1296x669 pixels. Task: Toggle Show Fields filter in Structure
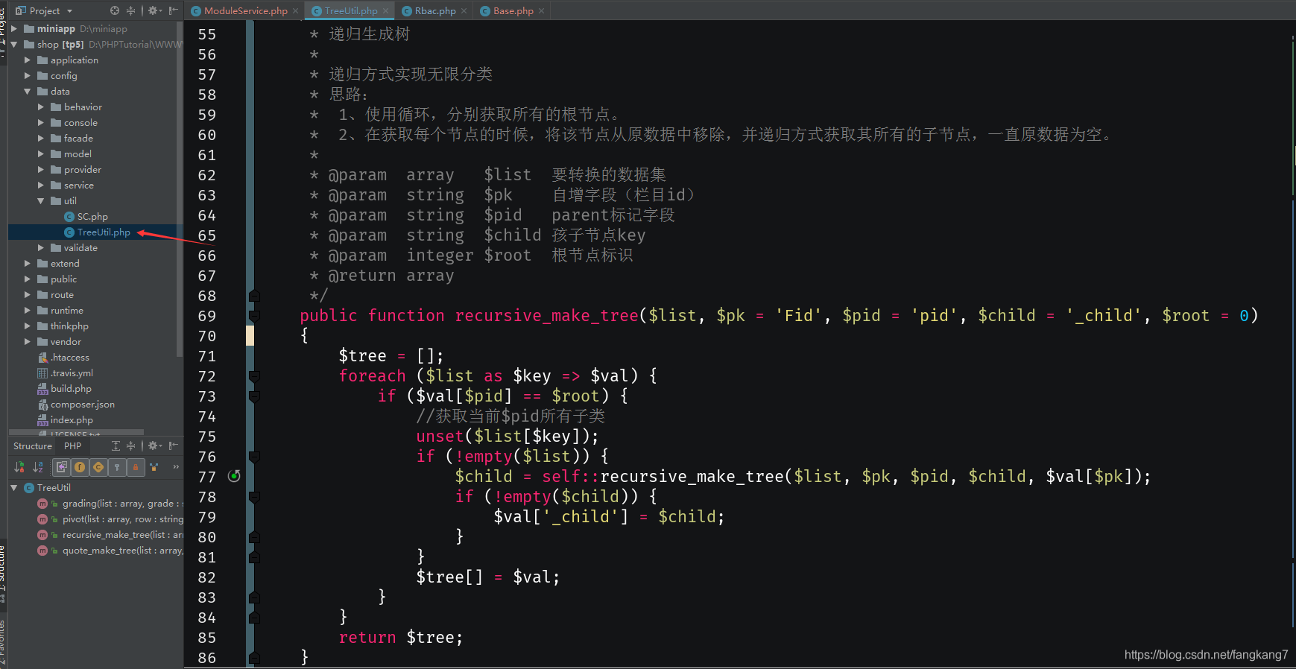[80, 467]
